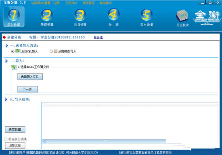Click the clipboard icon beside 从剪贴板导入
Viewport: 222px width, 155px height.
[56, 51]
